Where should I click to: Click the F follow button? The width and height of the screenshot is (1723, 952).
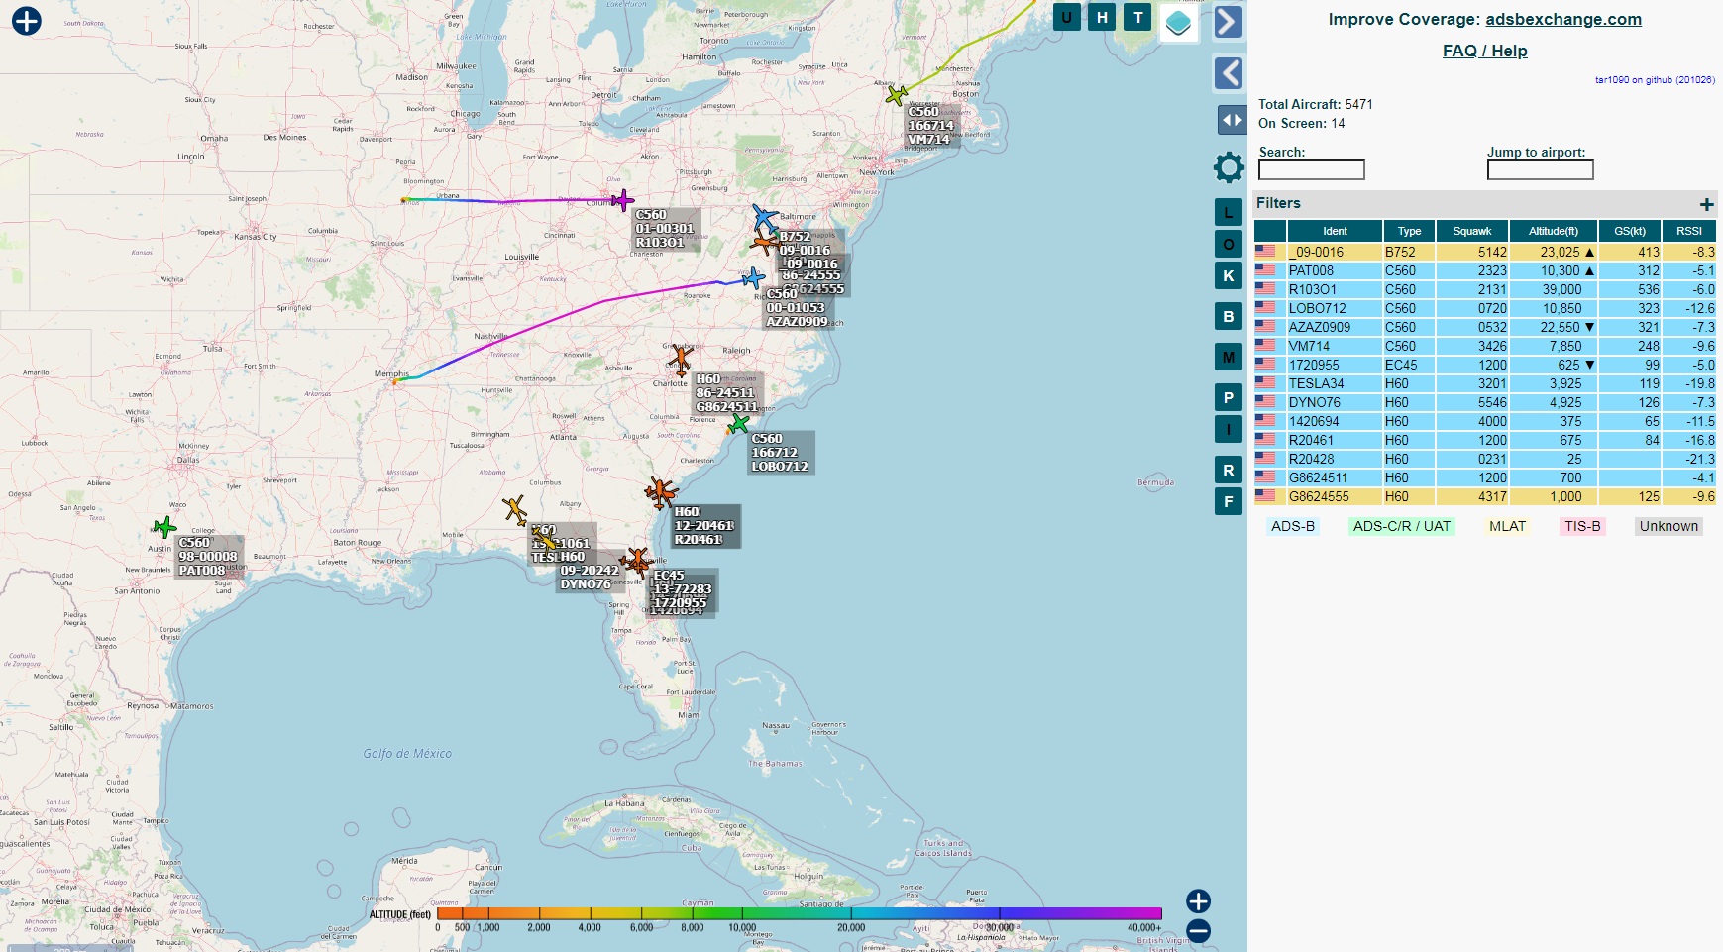(1229, 501)
